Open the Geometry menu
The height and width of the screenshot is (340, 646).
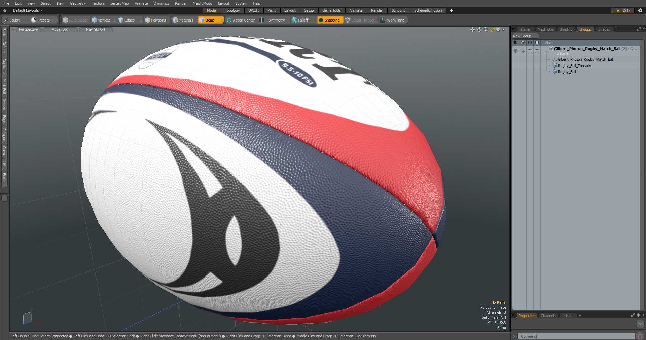click(78, 3)
